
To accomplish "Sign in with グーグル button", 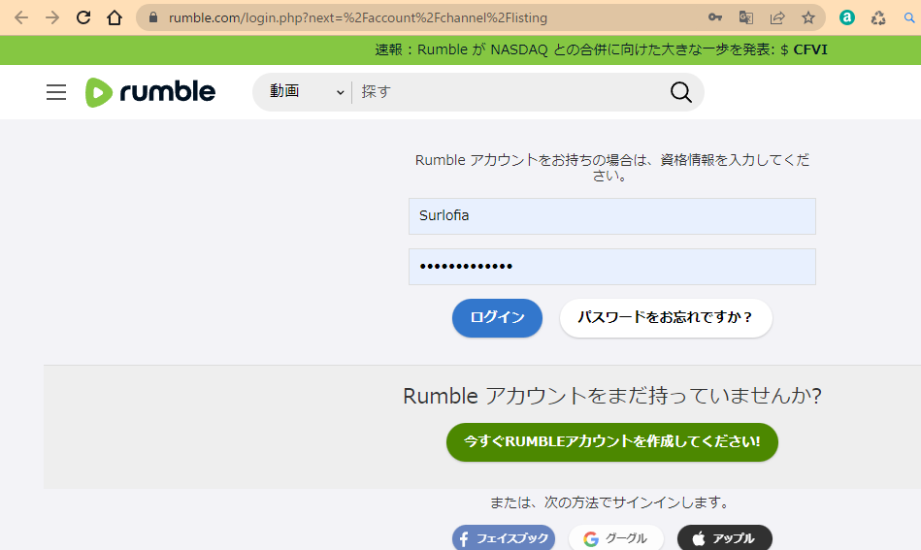I will pos(615,537).
